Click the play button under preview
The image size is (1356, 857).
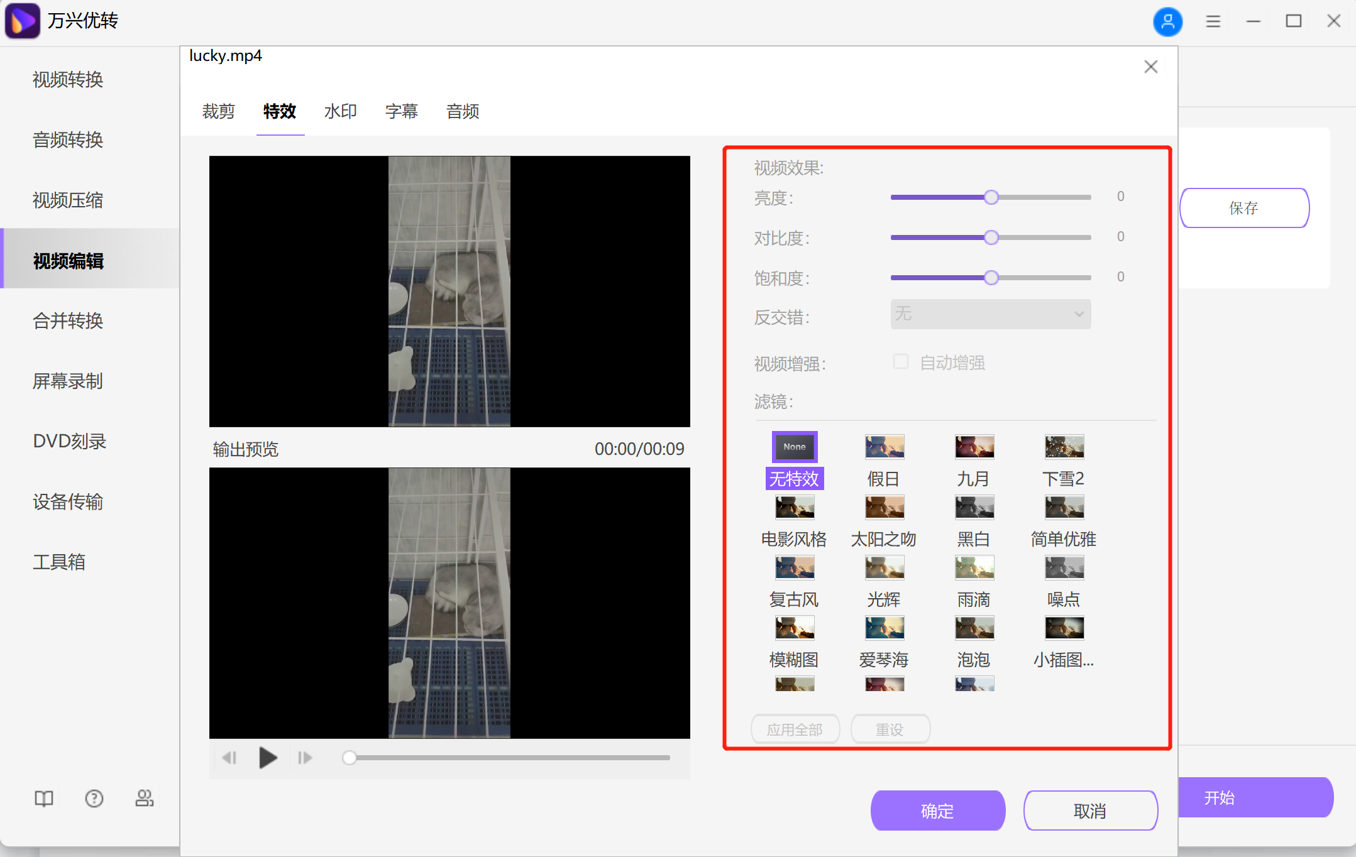pos(268,758)
